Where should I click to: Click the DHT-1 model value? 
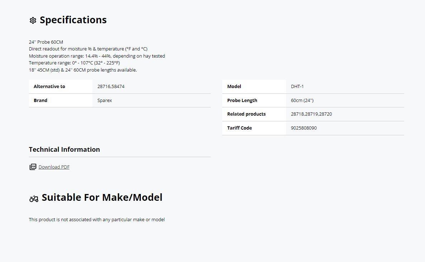(x=297, y=86)
